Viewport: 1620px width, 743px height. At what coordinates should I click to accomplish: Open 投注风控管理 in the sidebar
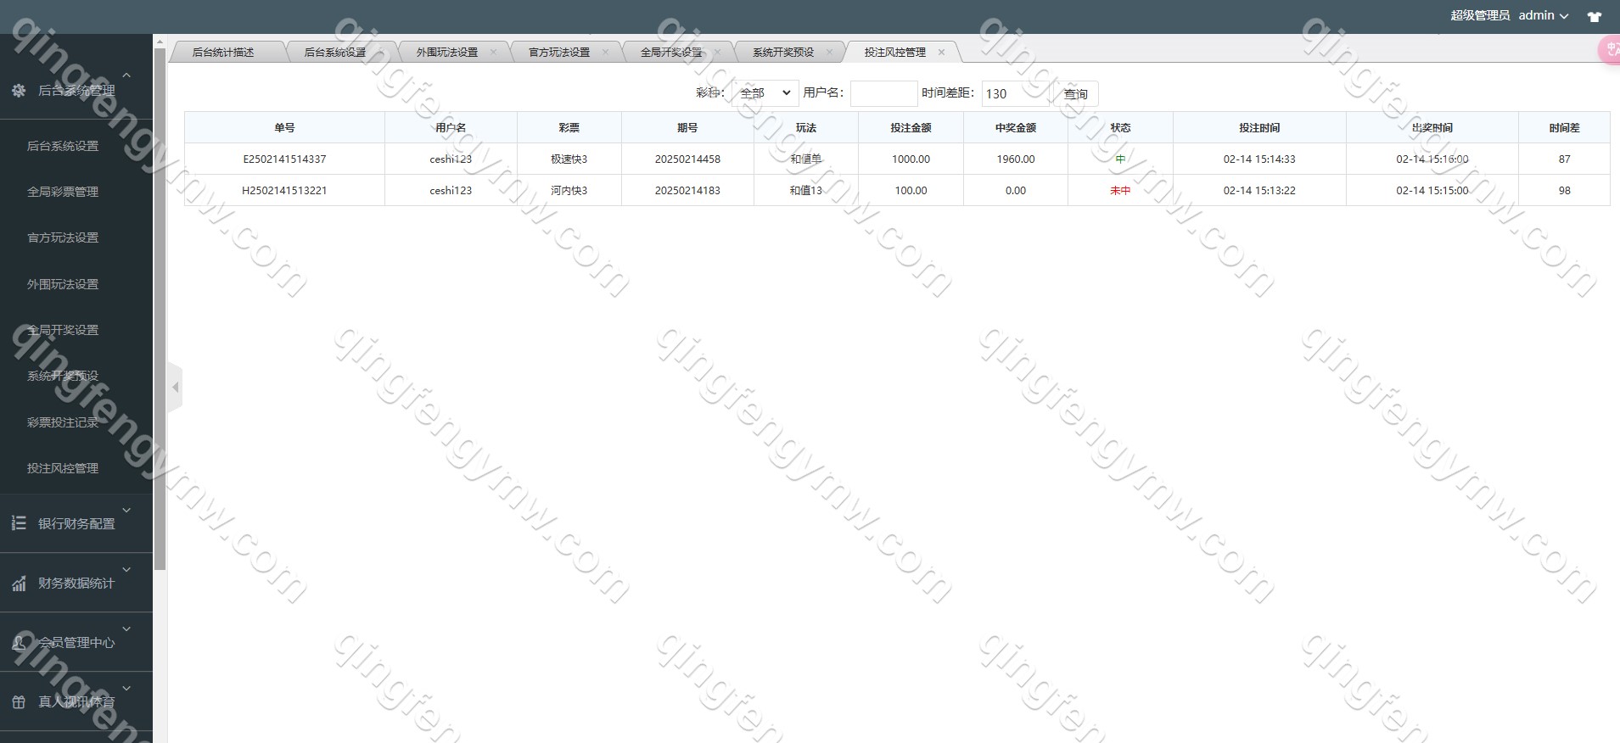point(63,468)
